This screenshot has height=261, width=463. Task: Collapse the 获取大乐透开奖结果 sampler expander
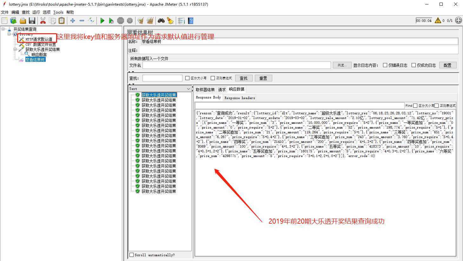[x=15, y=49]
